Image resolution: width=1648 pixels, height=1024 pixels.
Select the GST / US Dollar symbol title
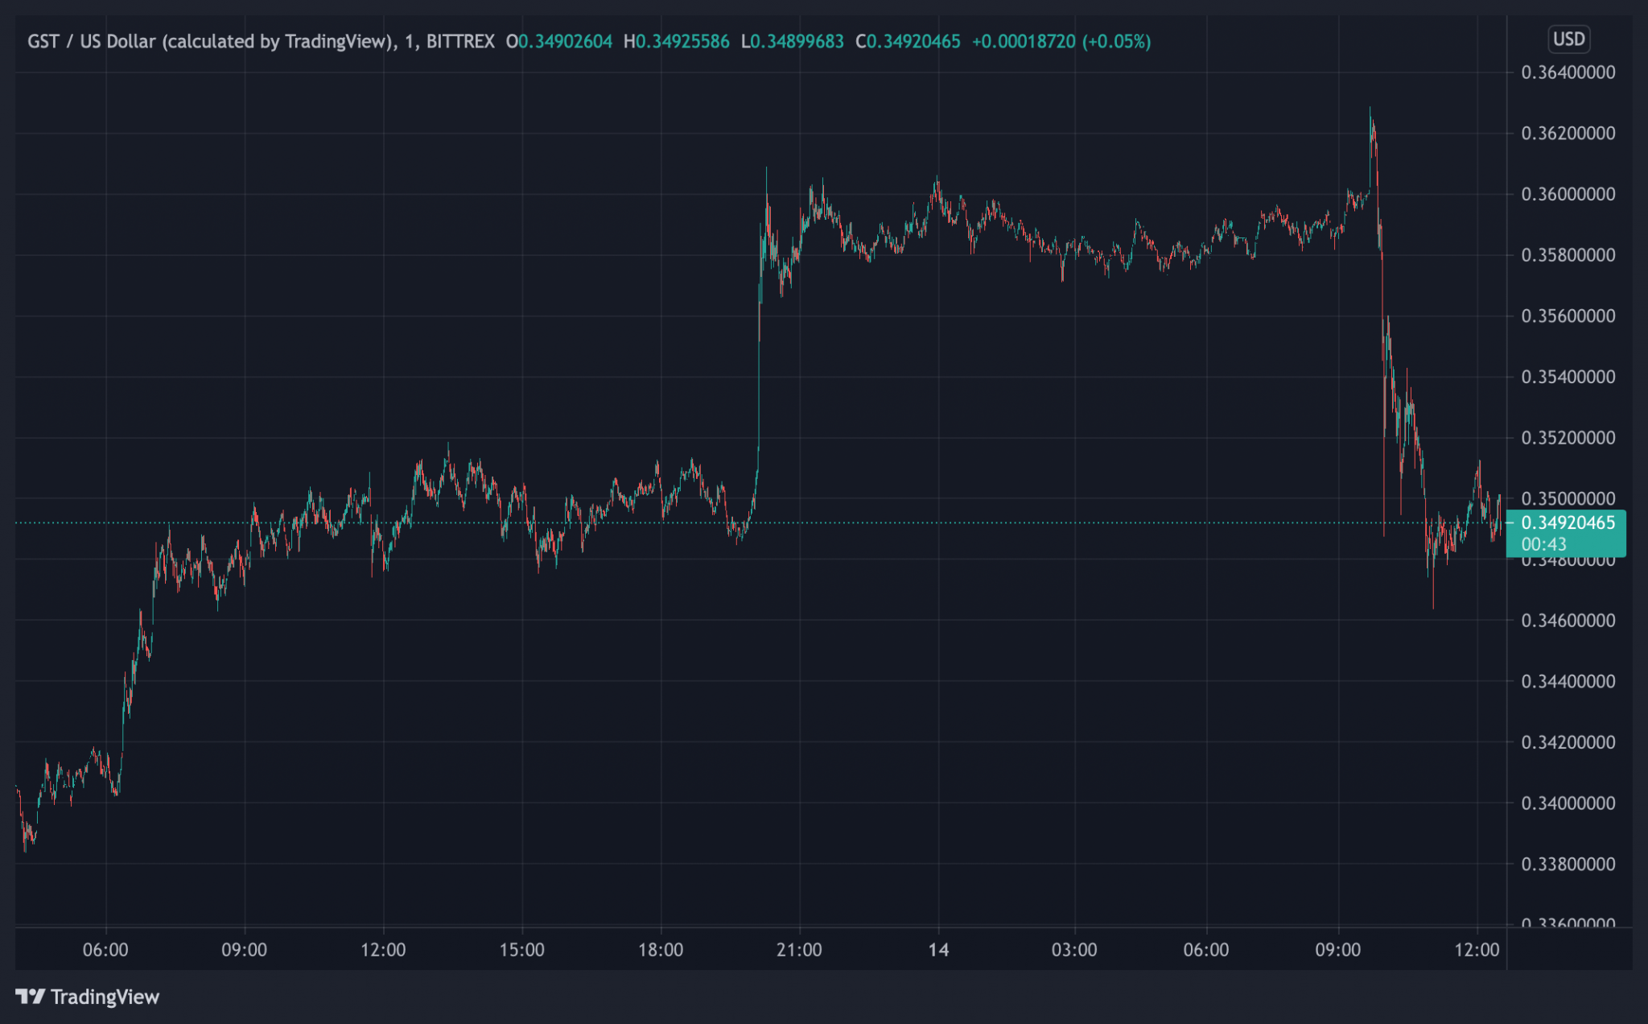pos(91,41)
